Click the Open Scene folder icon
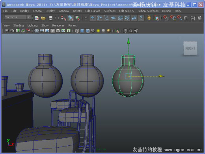This screenshot has height=154, width=205. pos(43,18)
